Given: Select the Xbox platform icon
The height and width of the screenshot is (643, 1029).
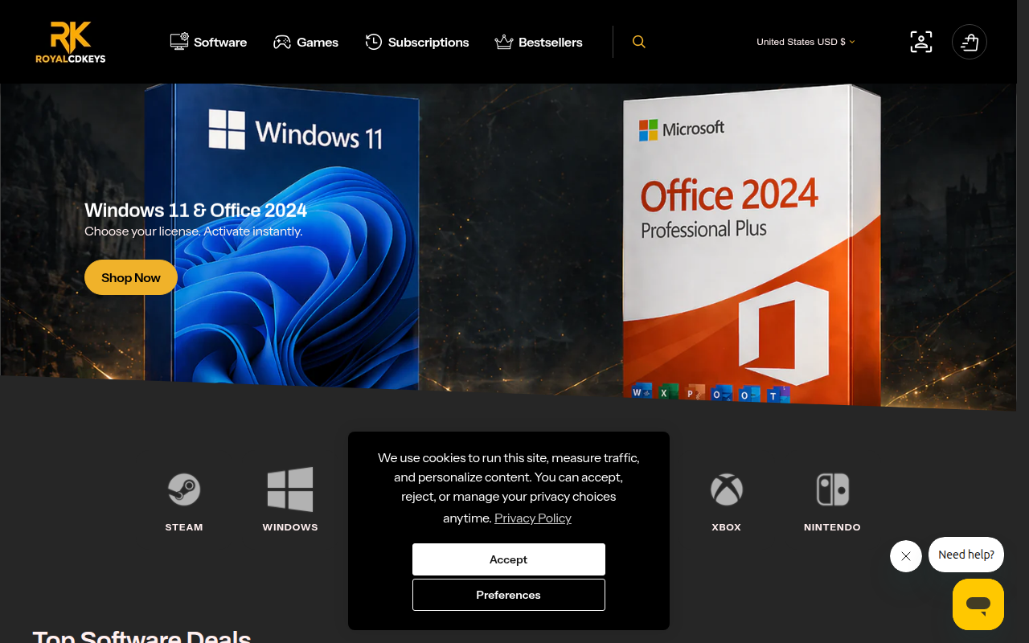Looking at the screenshot, I should [727, 489].
